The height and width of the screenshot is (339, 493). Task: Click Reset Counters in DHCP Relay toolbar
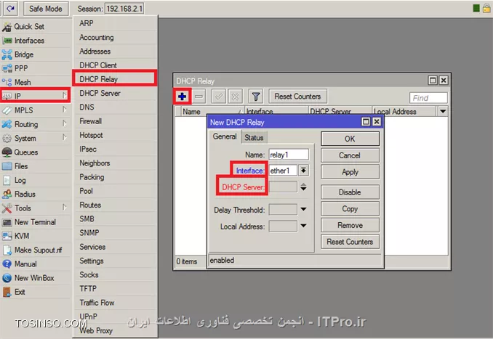297,97
